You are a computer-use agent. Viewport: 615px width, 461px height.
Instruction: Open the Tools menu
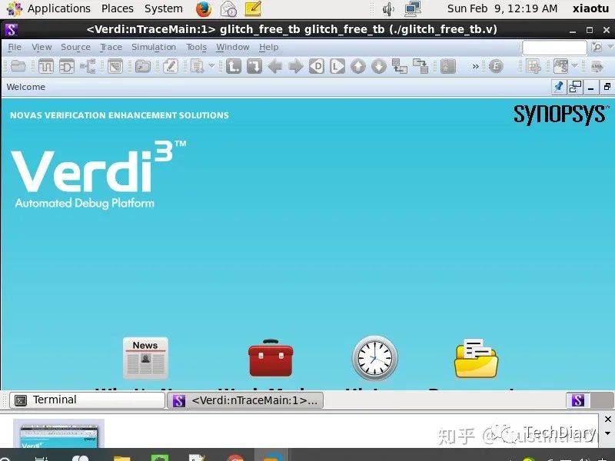tap(196, 47)
